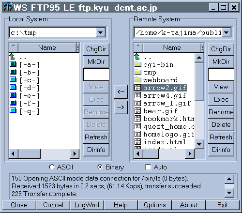Click the log area scroll up arrow

point(229,179)
